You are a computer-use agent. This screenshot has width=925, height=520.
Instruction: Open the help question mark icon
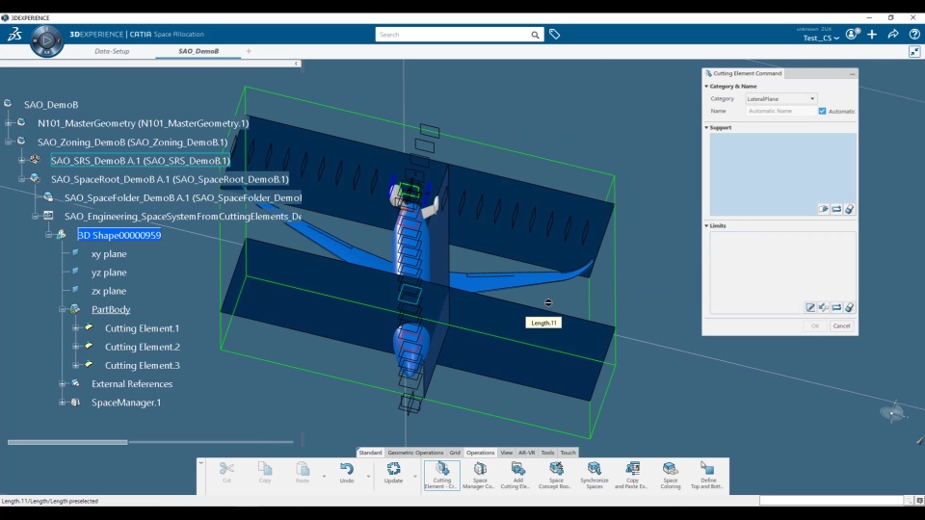coord(914,35)
